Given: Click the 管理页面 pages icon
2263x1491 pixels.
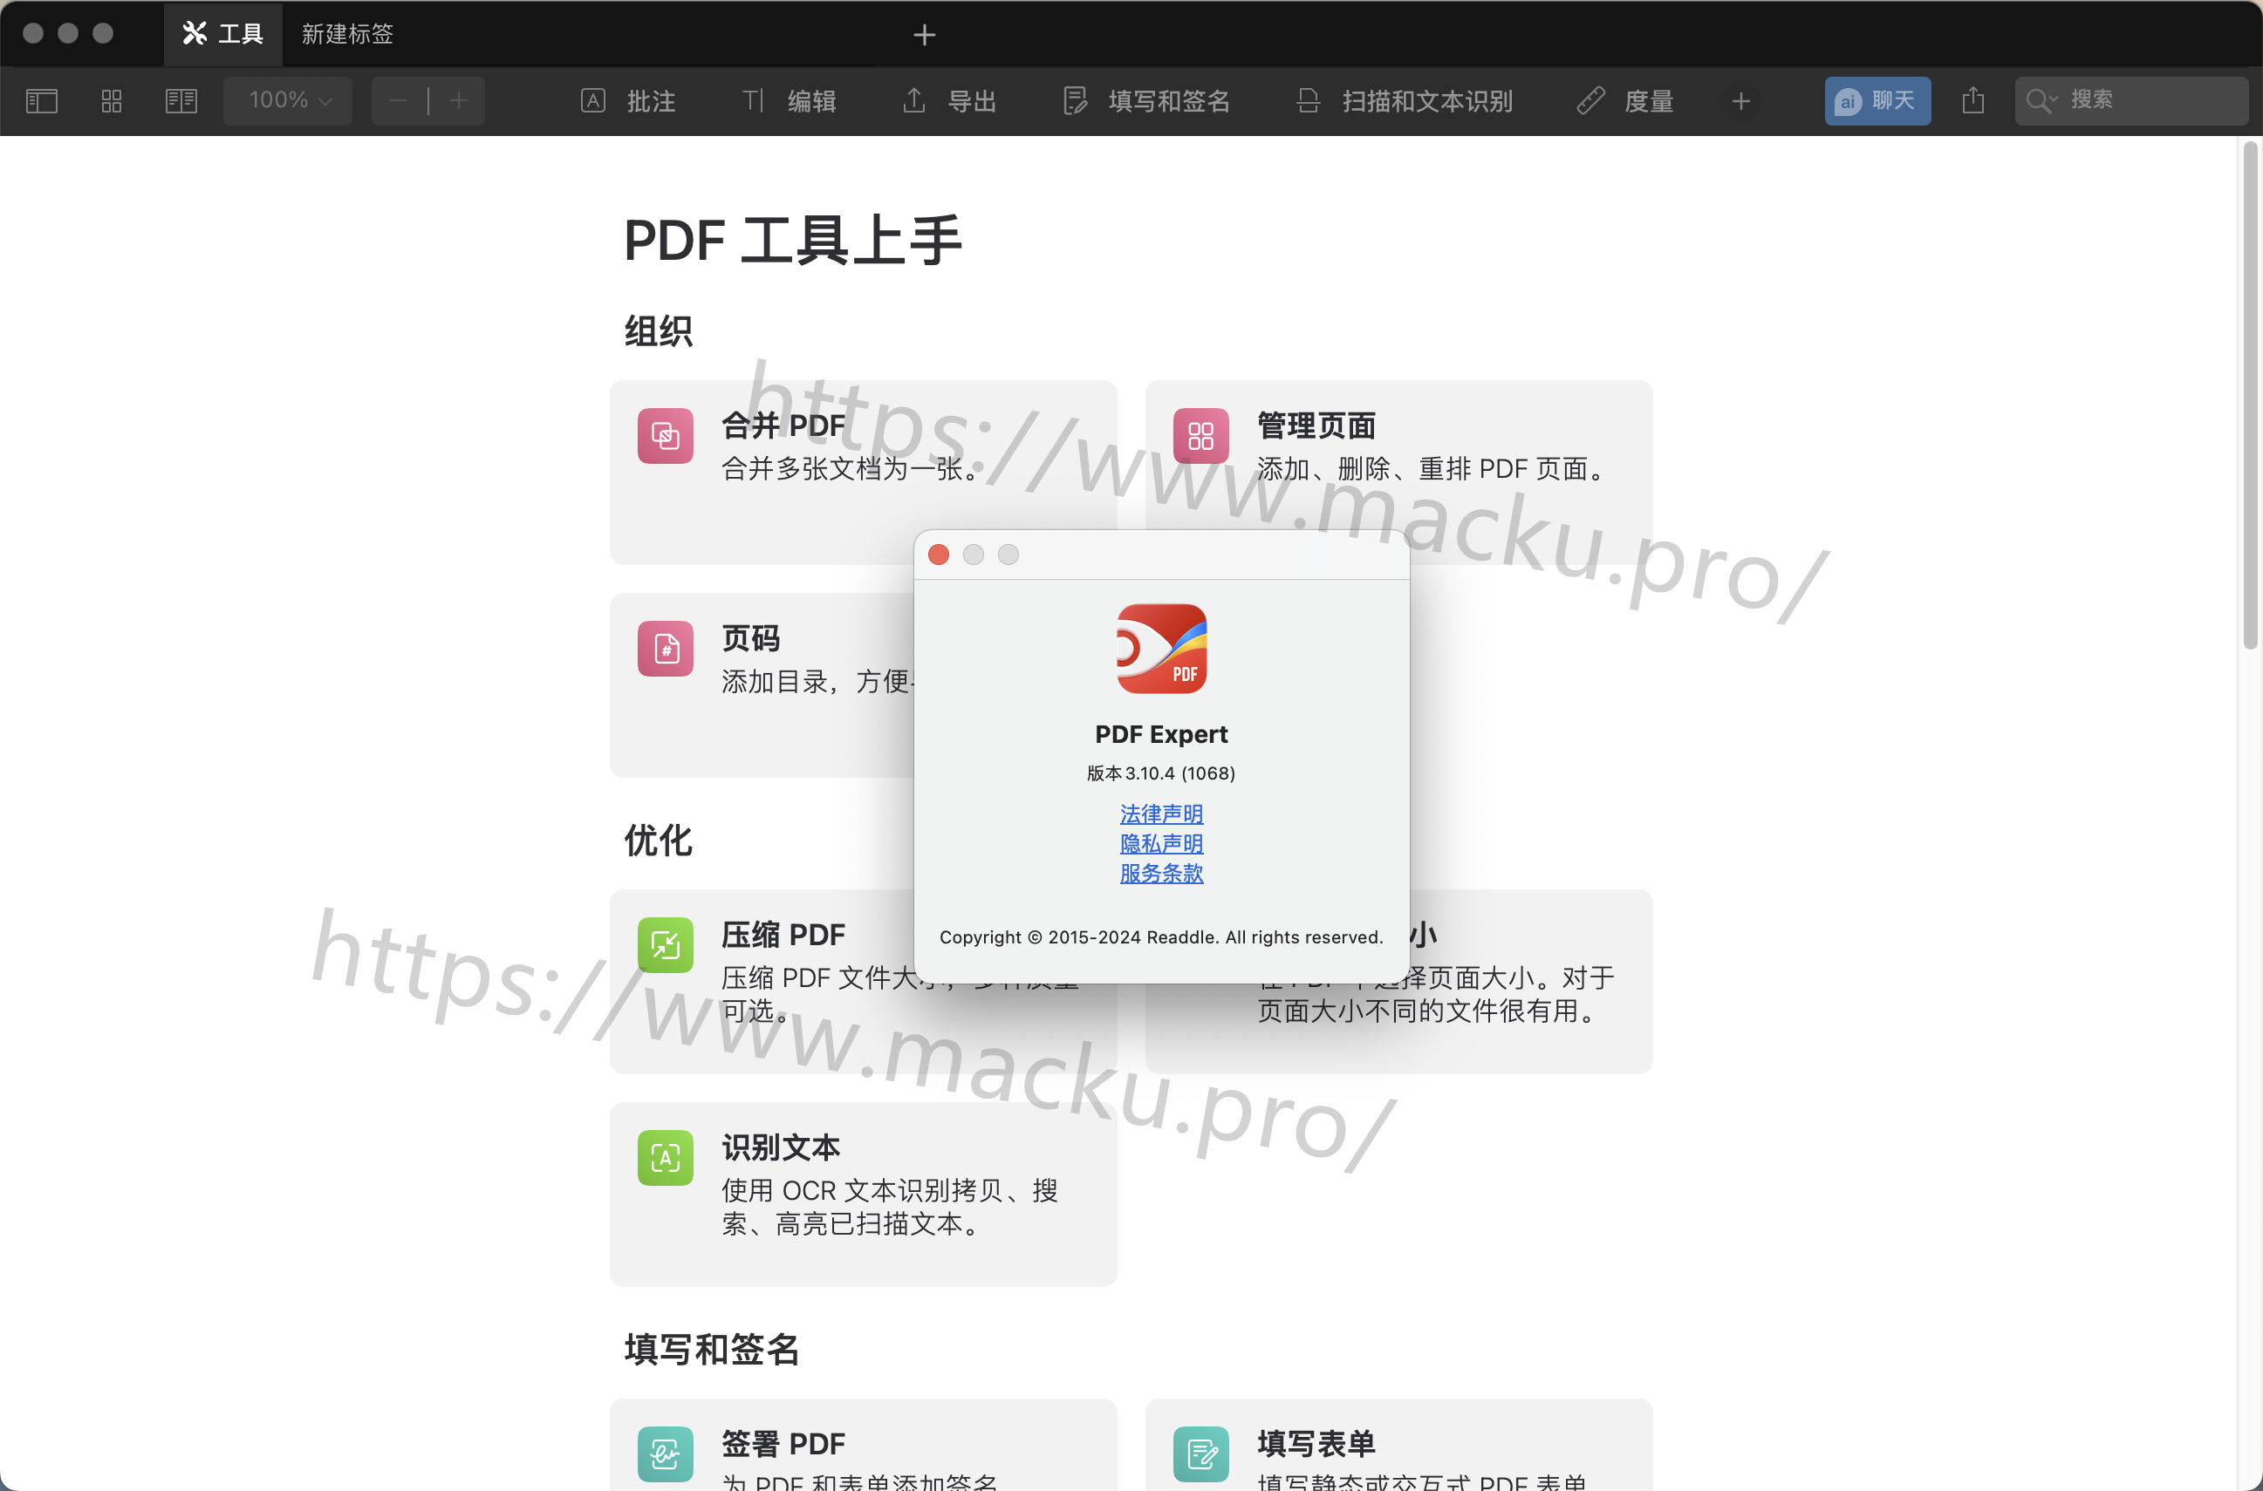Looking at the screenshot, I should click(x=1200, y=435).
